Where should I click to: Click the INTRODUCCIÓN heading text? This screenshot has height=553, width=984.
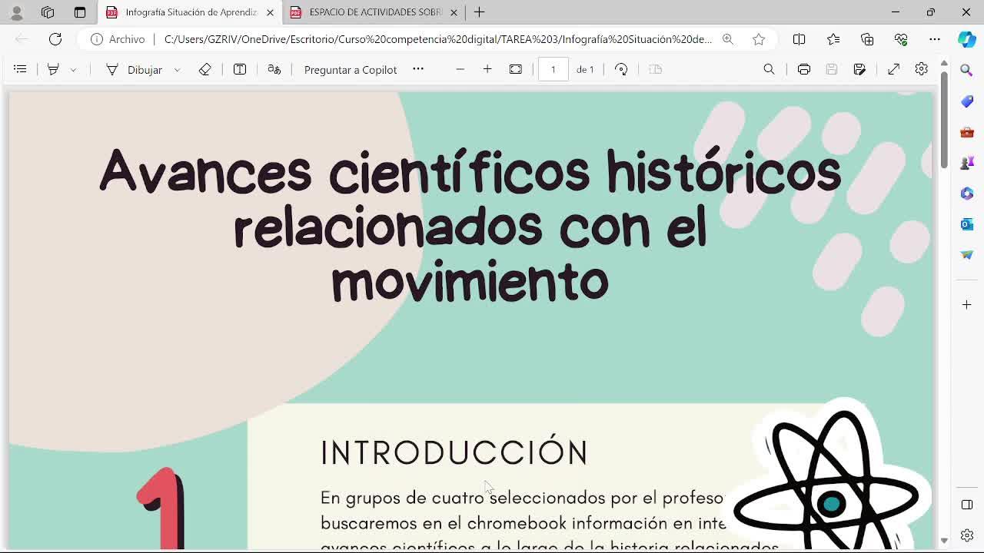[x=454, y=453]
